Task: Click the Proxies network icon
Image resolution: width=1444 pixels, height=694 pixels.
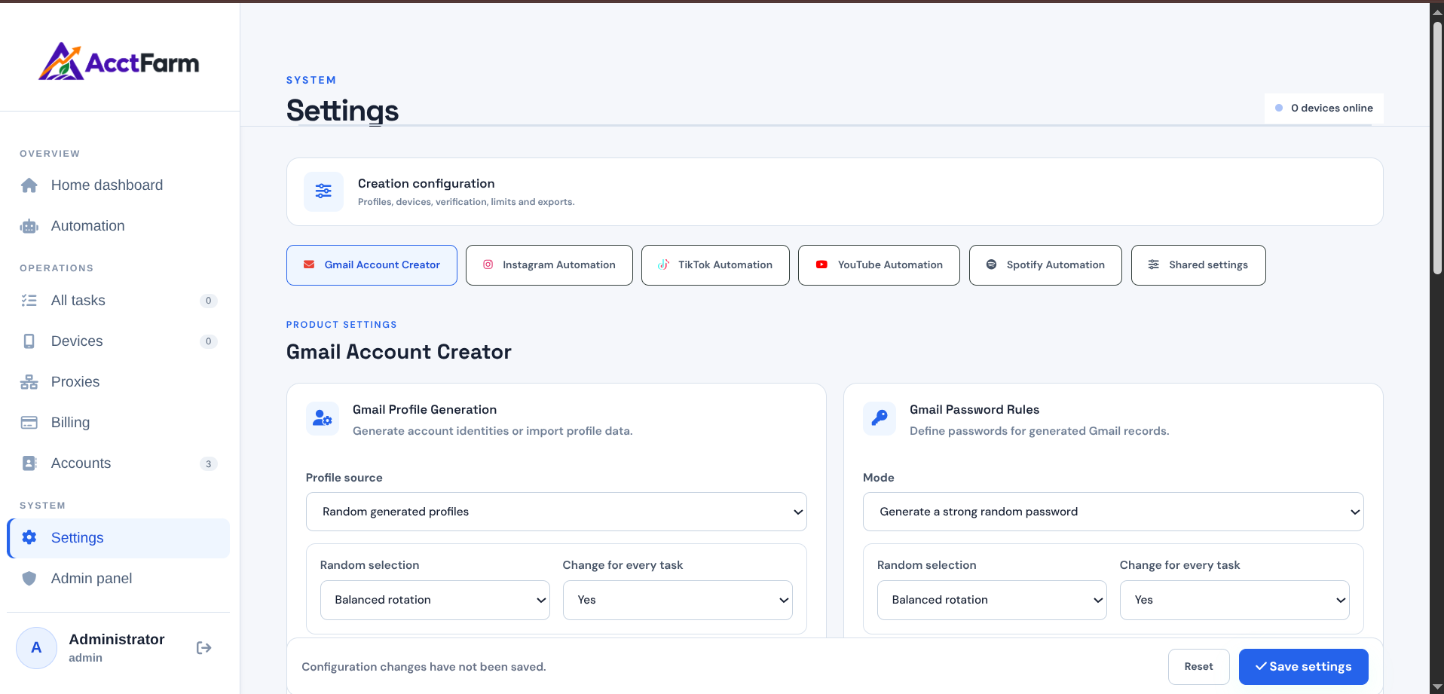Action: tap(29, 382)
